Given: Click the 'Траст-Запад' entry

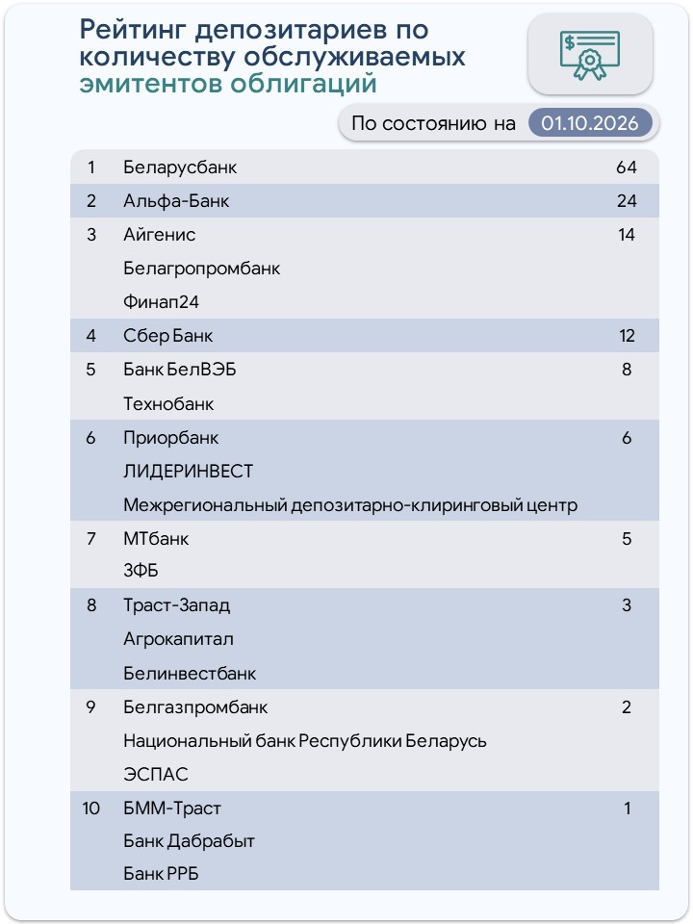Looking at the screenshot, I should pyautogui.click(x=177, y=605).
